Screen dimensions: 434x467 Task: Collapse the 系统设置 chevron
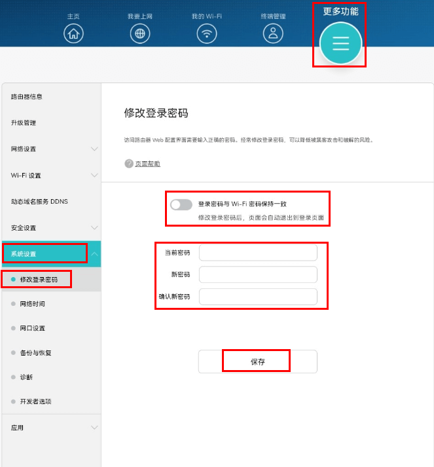point(94,254)
